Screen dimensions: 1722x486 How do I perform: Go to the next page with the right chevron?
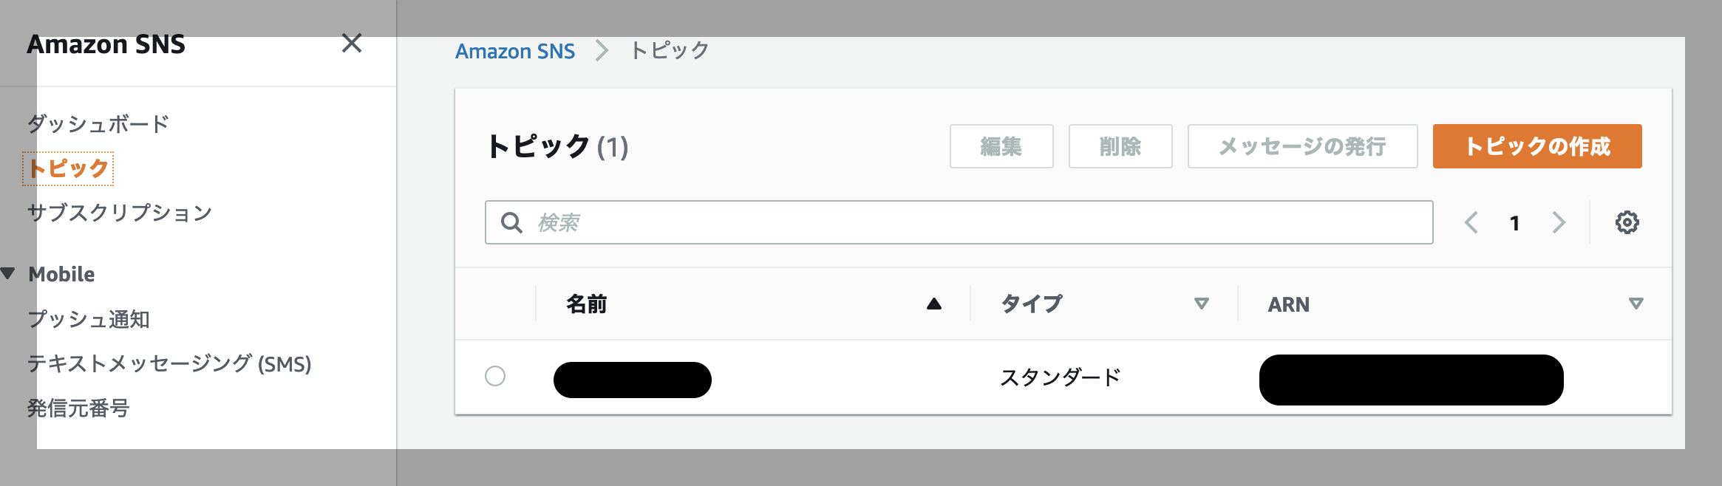(1559, 222)
